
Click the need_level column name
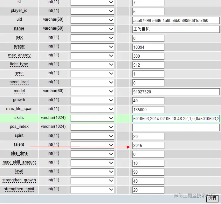point(19,82)
